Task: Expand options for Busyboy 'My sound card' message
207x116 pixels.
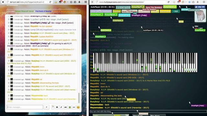Action: pos(9,86)
